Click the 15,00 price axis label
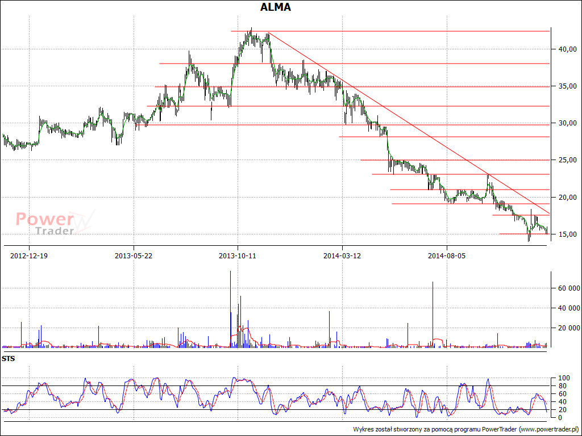582x436 pixels. [x=568, y=234]
